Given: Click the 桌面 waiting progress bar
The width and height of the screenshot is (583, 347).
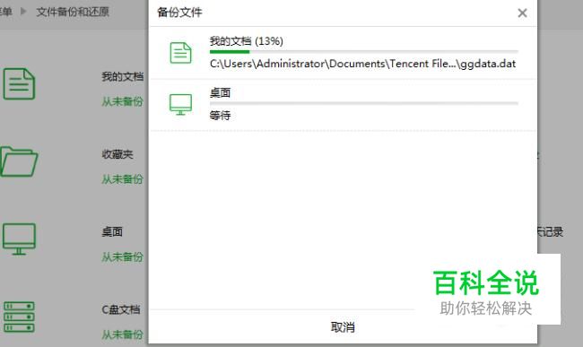Looking at the screenshot, I should [x=363, y=103].
